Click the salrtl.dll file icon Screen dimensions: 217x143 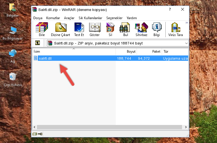click(x=36, y=58)
